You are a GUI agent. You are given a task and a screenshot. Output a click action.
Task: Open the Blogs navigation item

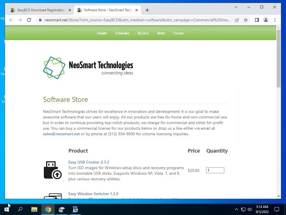coord(143,33)
